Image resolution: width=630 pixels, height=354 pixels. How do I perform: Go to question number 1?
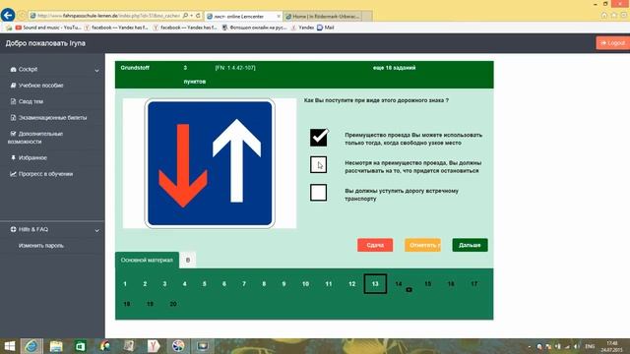125,284
